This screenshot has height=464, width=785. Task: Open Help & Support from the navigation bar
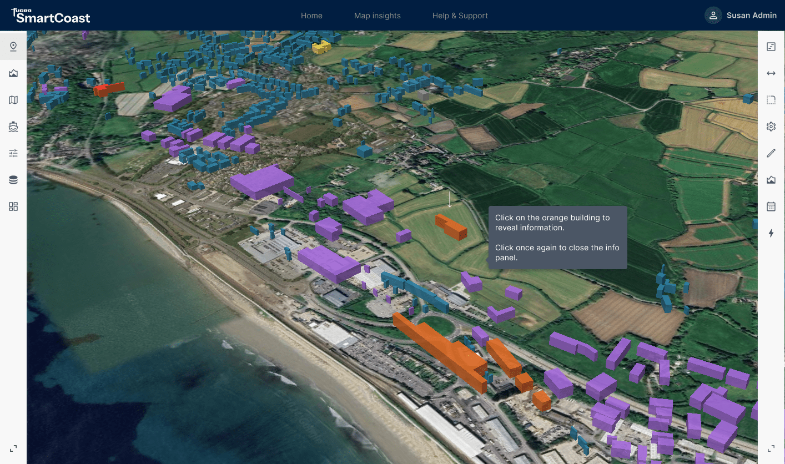tap(460, 16)
